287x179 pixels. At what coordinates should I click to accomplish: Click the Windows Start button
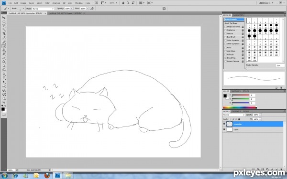click(4, 176)
